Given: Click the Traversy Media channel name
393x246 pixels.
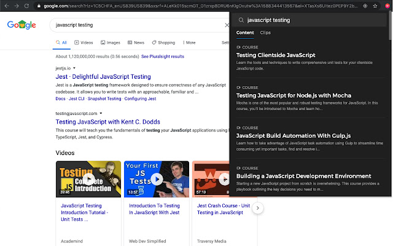Looking at the screenshot, I should click(211, 241).
